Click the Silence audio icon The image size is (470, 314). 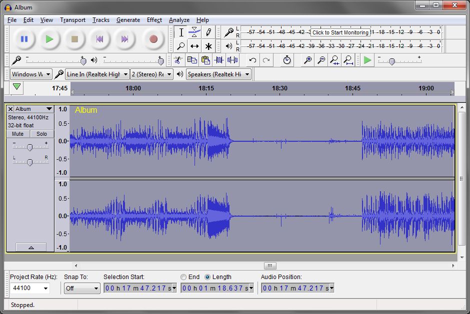[232, 60]
